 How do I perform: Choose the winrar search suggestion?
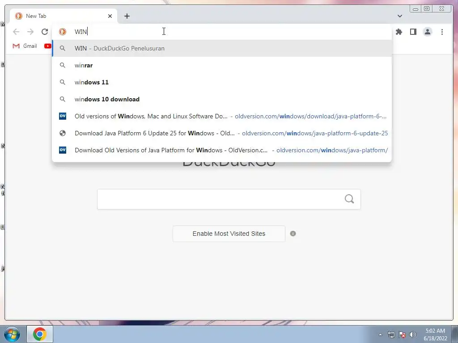point(222,65)
